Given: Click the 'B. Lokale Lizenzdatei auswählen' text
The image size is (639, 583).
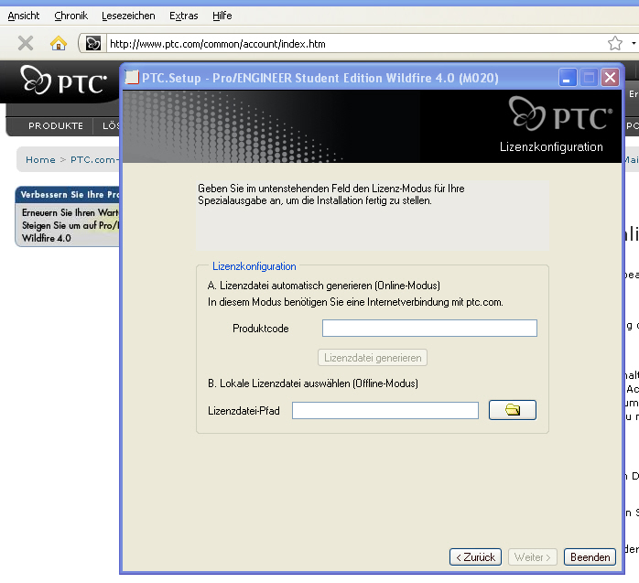Looking at the screenshot, I should point(312,383).
